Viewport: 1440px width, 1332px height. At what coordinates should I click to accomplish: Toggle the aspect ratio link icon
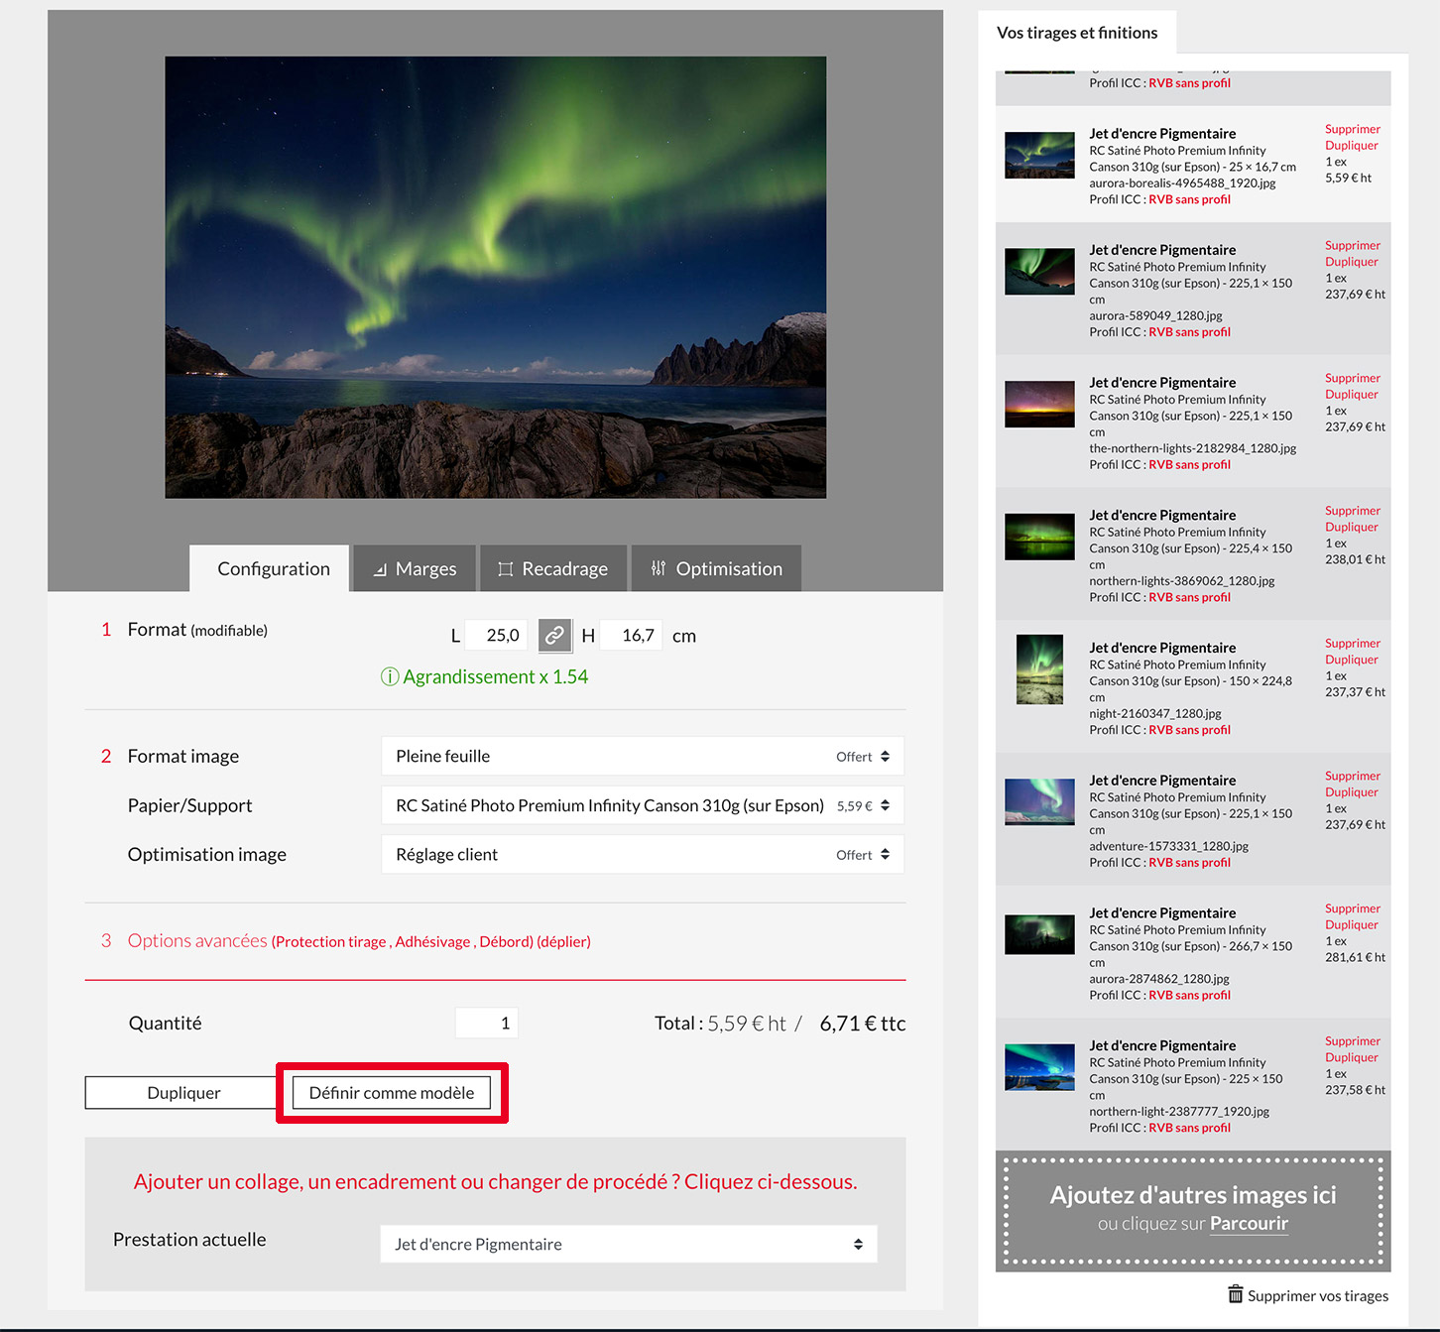[554, 636]
